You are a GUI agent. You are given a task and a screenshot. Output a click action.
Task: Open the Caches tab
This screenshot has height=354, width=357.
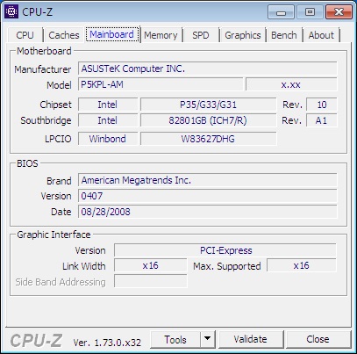(64, 35)
